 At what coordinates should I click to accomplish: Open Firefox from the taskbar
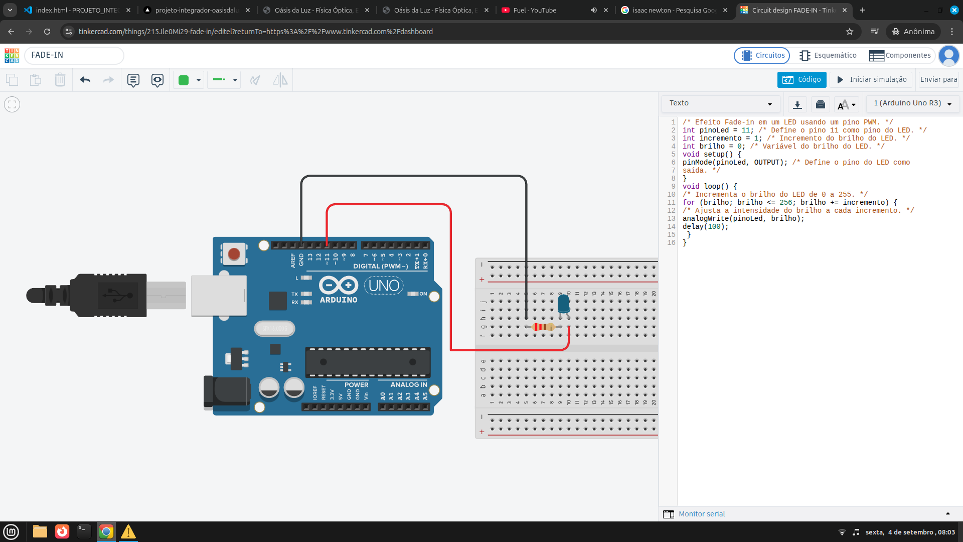pos(62,531)
